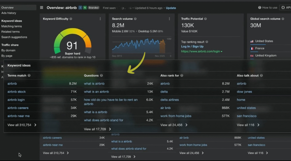
Task: Click the Also talk about help icon
Action: click(x=261, y=76)
